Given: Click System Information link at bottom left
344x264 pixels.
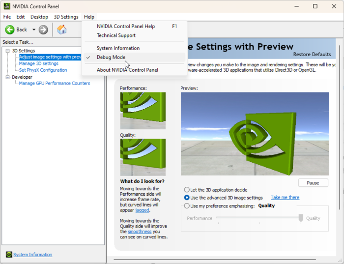Looking at the screenshot, I should click(x=33, y=255).
